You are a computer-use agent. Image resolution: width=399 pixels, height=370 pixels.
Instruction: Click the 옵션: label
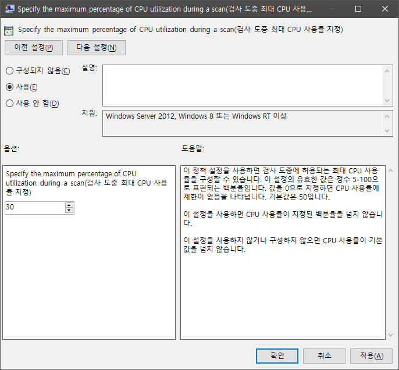point(12,148)
